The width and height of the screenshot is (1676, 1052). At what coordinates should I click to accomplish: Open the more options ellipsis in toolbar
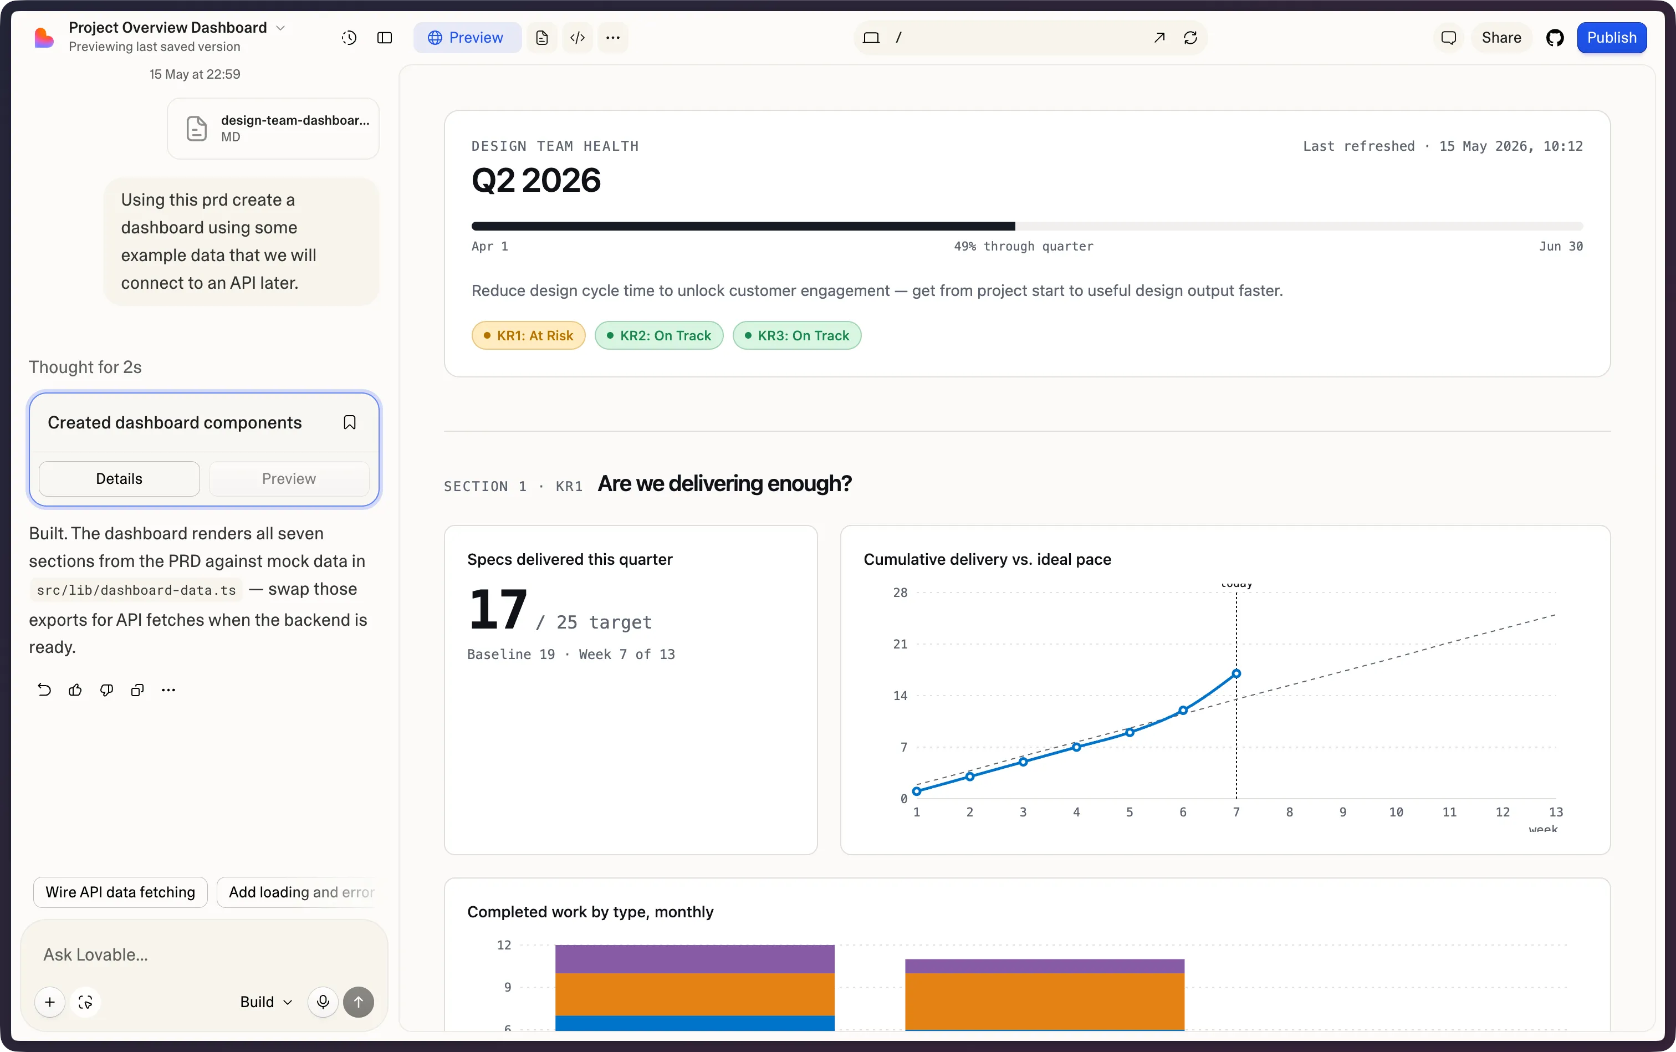tap(613, 38)
